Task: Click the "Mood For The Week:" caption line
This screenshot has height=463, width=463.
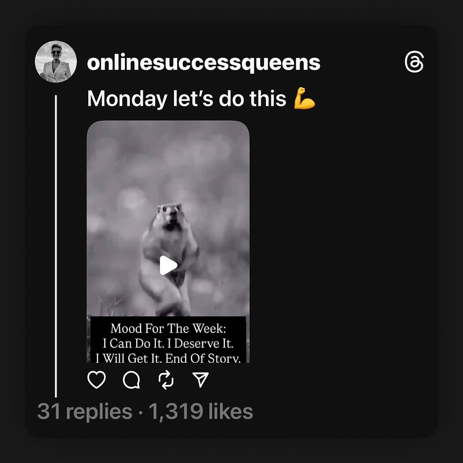Action: tap(168, 329)
